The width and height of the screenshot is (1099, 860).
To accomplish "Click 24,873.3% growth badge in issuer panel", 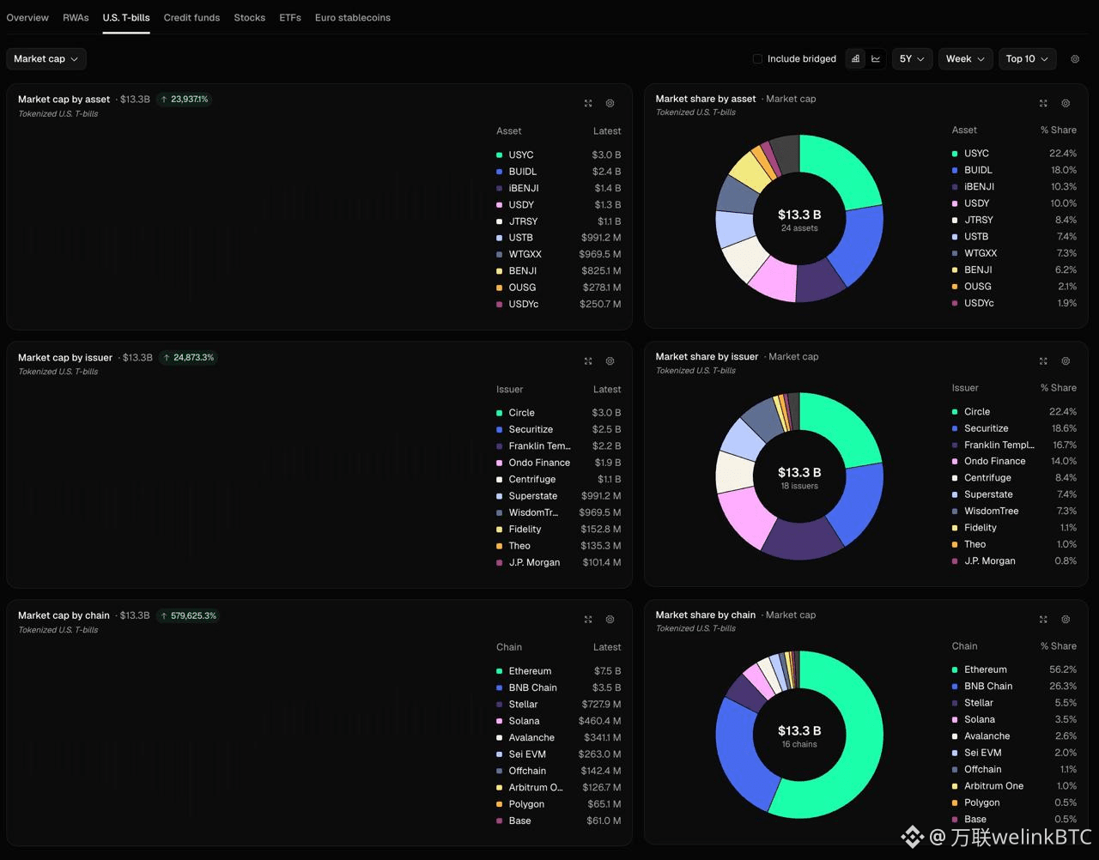I will 188,358.
